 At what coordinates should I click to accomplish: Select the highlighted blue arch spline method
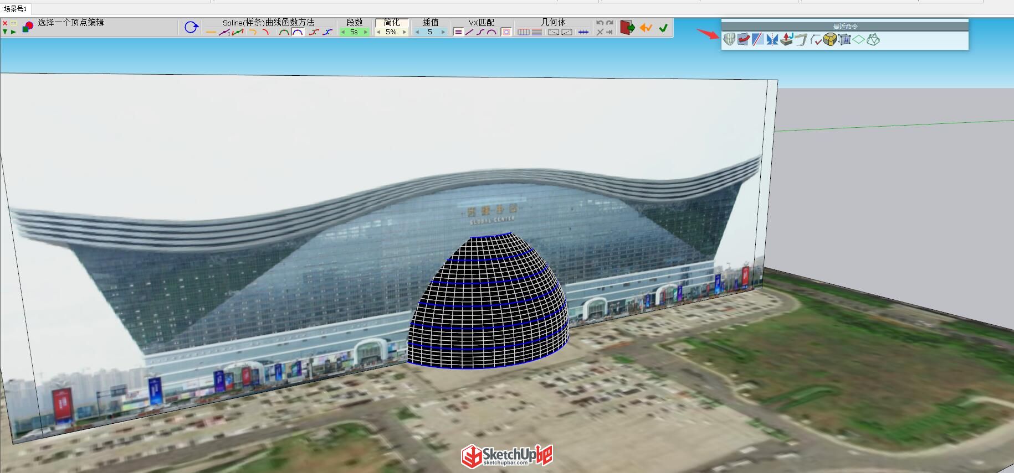click(298, 32)
